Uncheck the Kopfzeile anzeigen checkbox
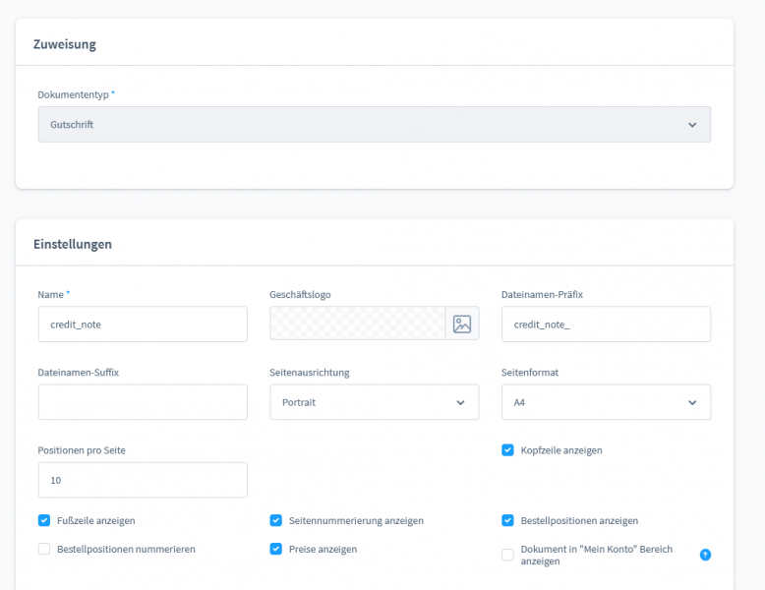The image size is (765, 590). click(507, 450)
